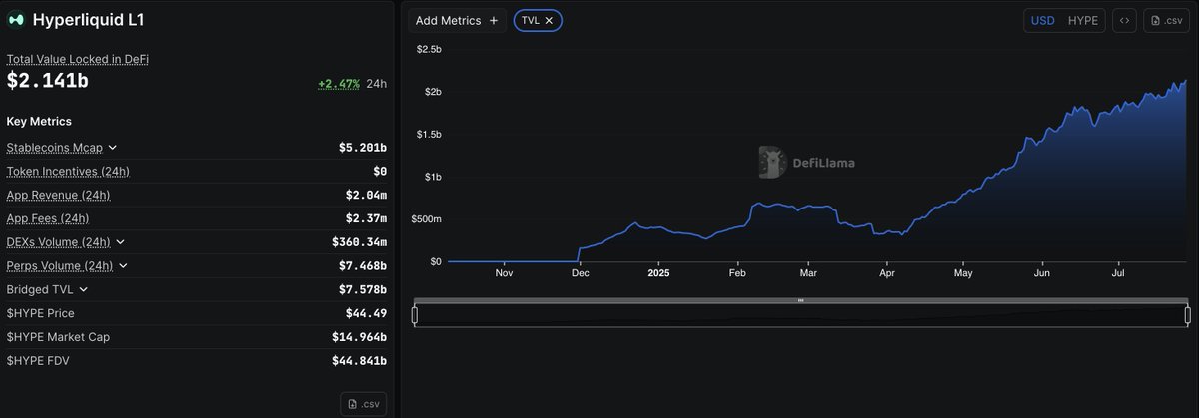Click the top grip of range slider
The height and width of the screenshot is (418, 1199).
pos(800,300)
